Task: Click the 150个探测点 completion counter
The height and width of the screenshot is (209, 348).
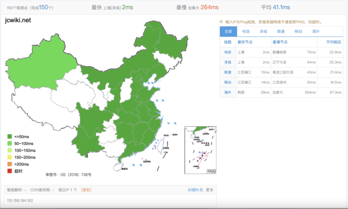Action: pos(30,7)
